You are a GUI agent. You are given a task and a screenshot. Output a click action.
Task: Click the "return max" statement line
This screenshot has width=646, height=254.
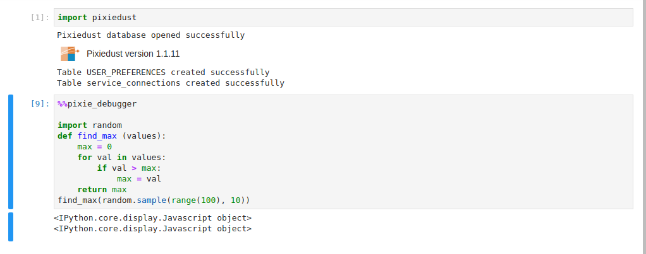point(102,189)
